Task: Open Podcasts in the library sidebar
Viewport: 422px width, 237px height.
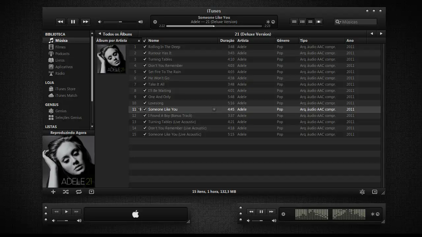Action: [x=62, y=54]
